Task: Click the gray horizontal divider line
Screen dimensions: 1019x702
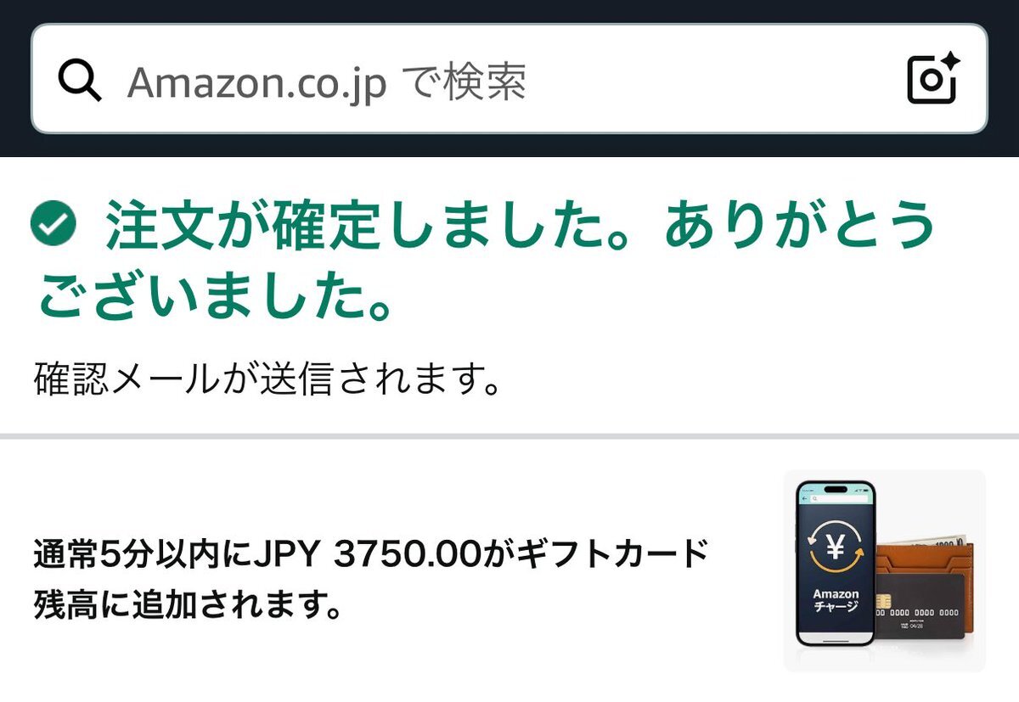Action: click(x=509, y=436)
